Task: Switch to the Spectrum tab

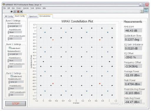Action: coord(33,16)
